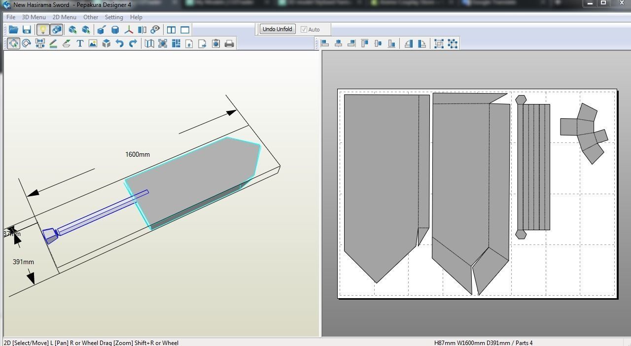This screenshot has width=631, height=346.
Task: Rotate part clockwise icon
Action: click(422, 43)
